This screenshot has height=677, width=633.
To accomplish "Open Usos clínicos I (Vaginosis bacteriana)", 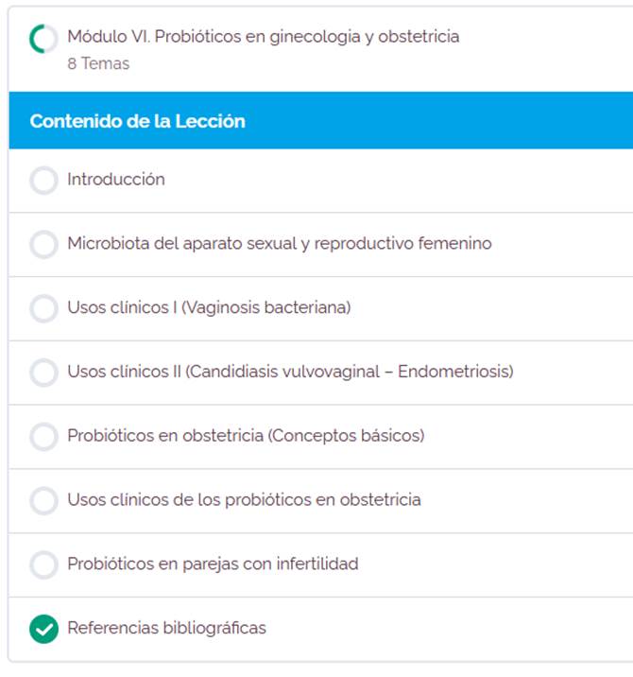I will (209, 308).
